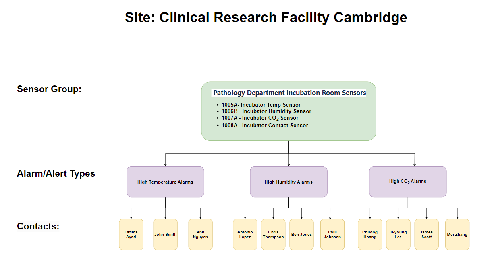496x262 pixels.
Task: Select the High Temperature Alarms box
Action: click(165, 182)
